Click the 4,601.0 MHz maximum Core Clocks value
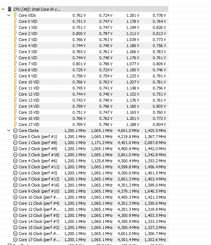This screenshot has height=245, width=211. tap(128, 131)
